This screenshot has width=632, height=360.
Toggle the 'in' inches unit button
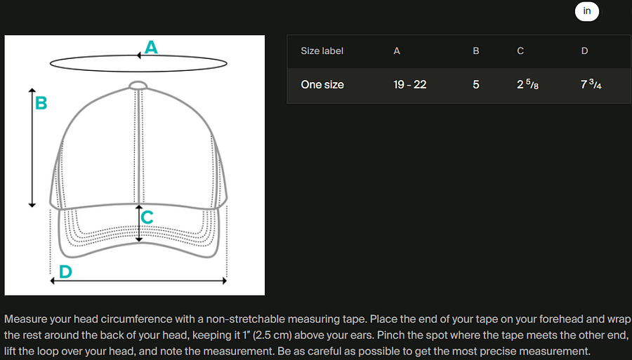(586, 11)
